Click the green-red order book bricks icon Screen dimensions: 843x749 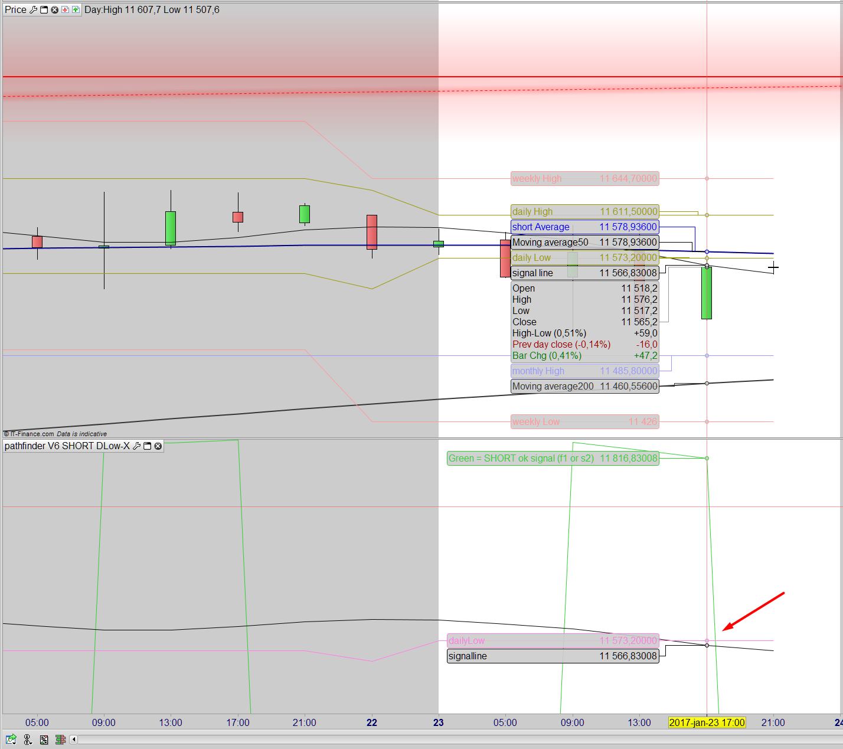click(x=60, y=739)
